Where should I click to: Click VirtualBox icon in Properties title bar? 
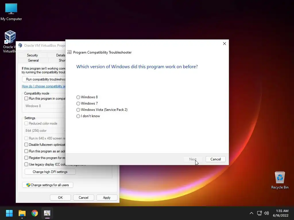20,45
